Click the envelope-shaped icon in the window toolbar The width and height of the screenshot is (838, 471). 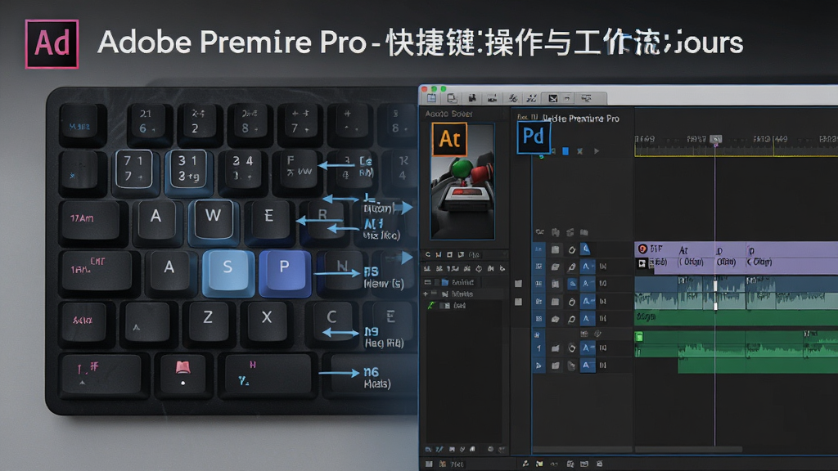pyautogui.click(x=553, y=98)
